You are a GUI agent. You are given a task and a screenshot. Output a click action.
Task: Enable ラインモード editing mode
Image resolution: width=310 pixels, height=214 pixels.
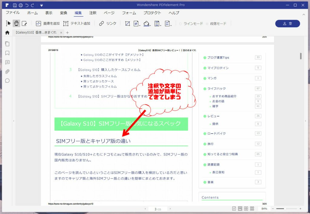tap(191, 24)
